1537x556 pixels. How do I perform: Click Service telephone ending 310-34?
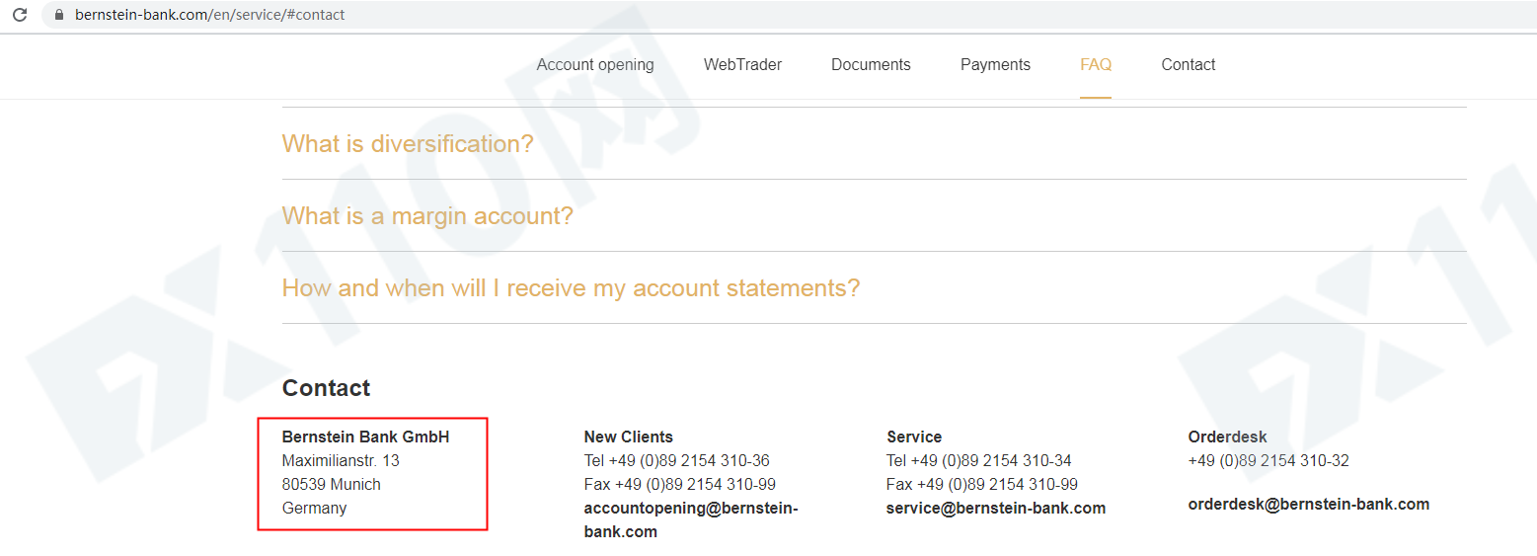pyautogui.click(x=978, y=460)
